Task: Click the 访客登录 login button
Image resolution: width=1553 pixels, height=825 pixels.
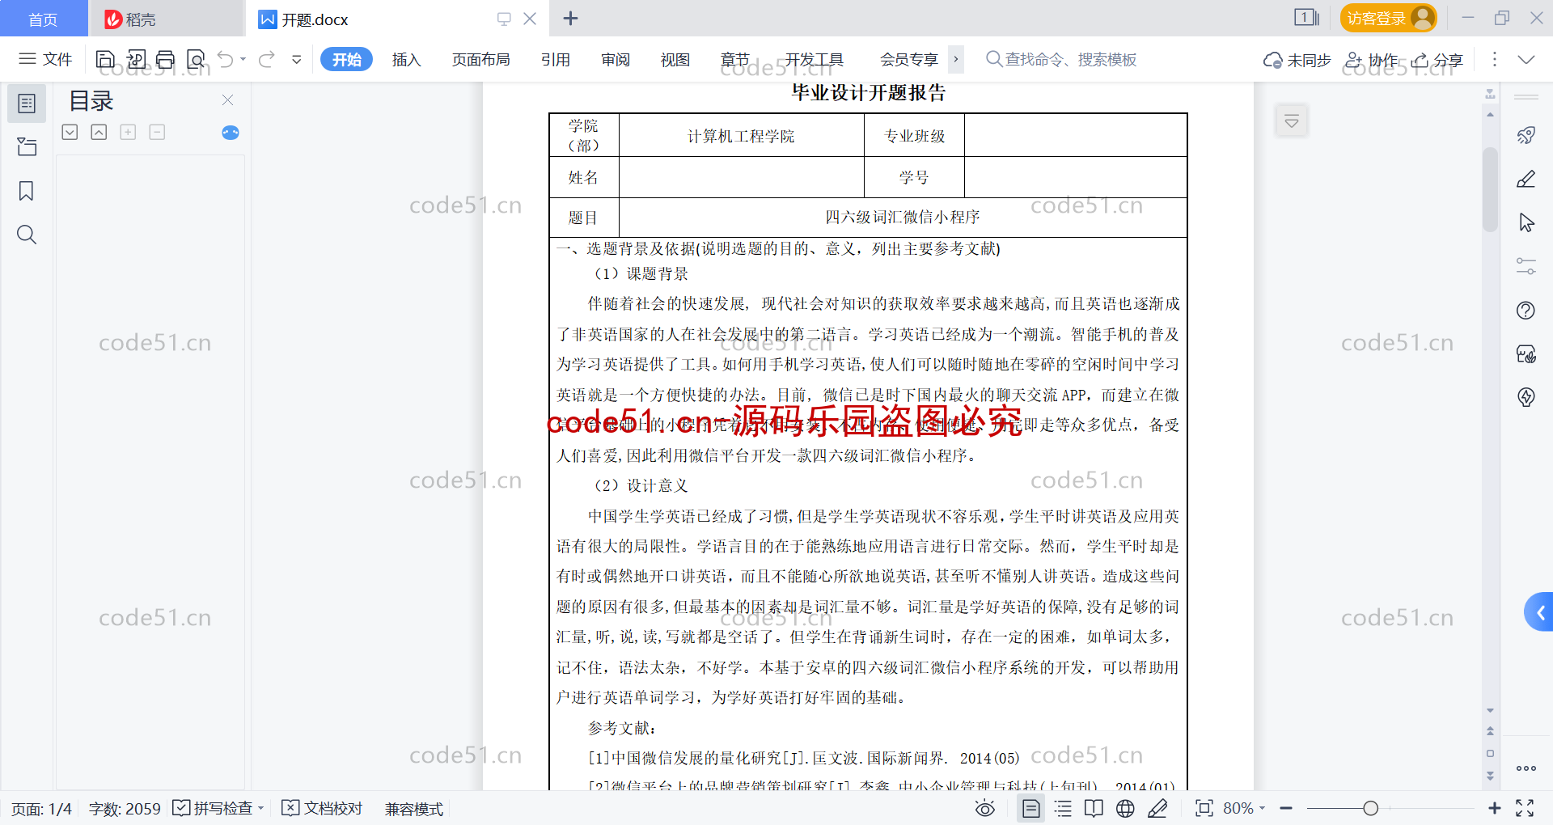Action: (1388, 18)
